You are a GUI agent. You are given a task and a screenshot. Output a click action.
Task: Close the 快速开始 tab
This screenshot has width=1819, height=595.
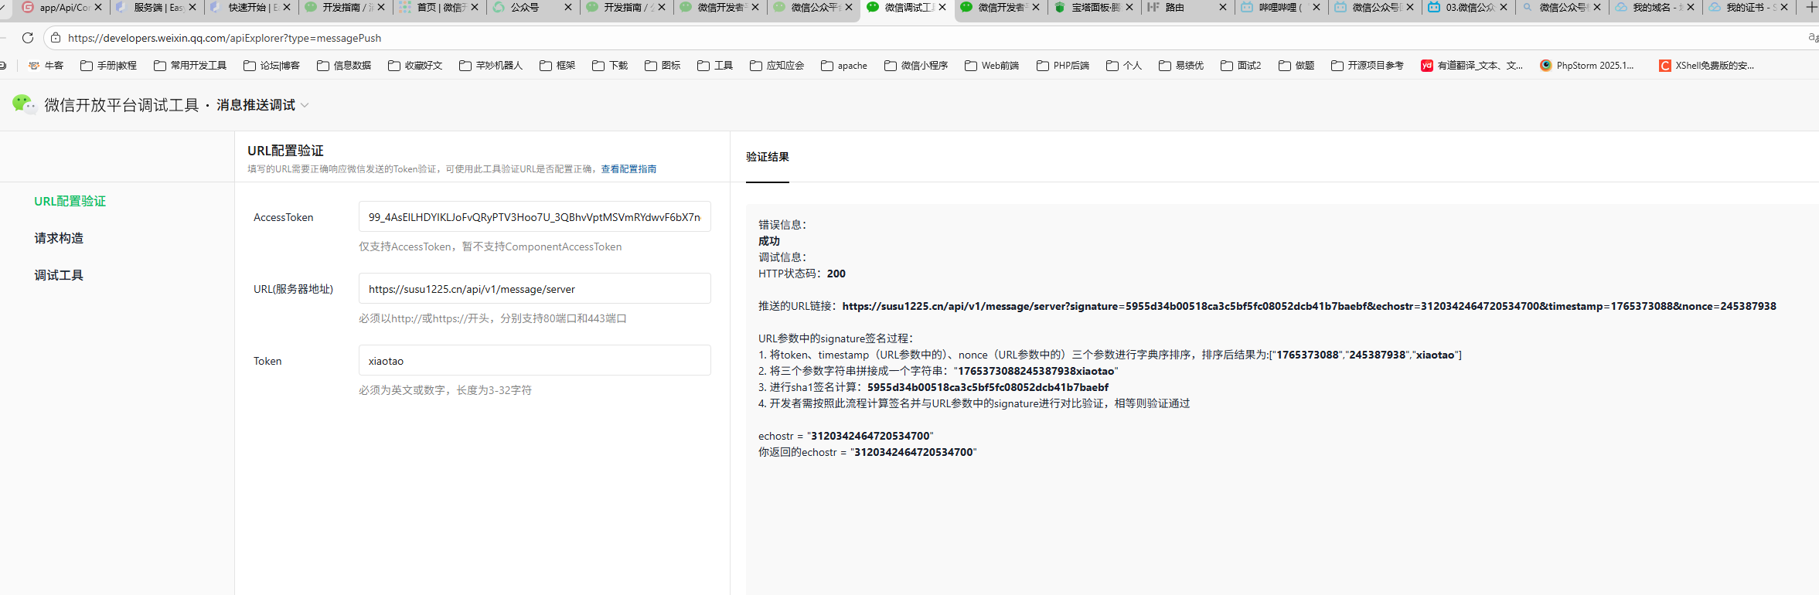click(x=287, y=7)
